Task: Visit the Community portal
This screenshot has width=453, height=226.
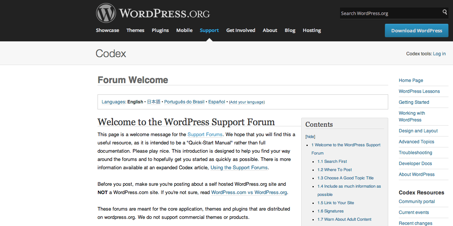Action: click(x=417, y=201)
